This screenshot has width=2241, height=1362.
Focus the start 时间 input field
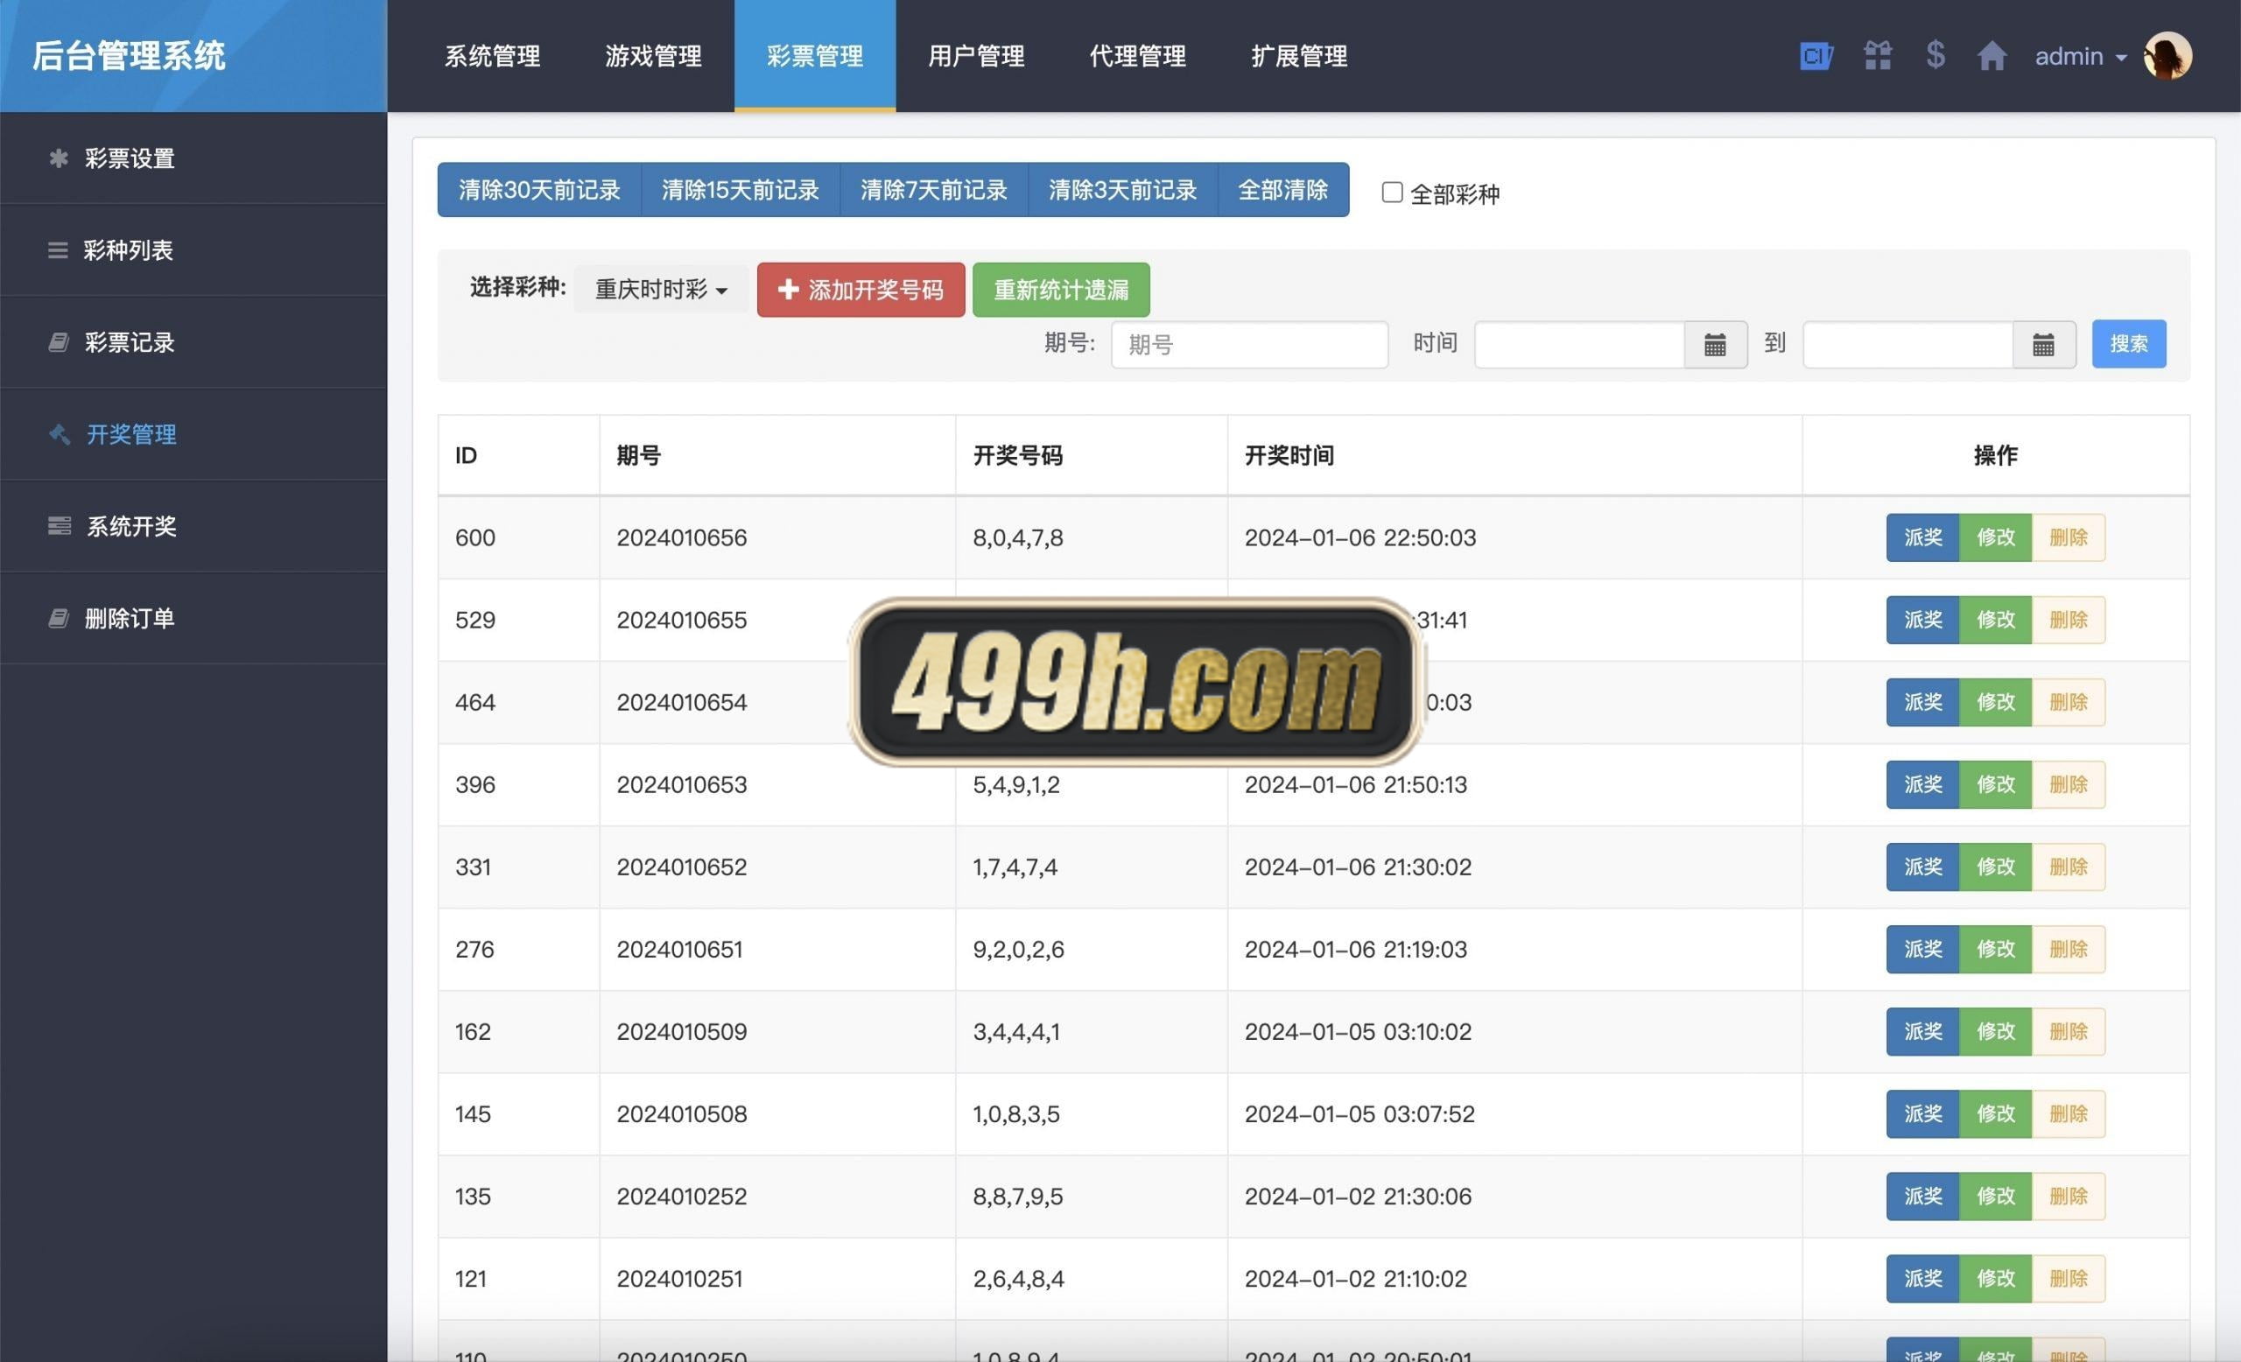click(x=1579, y=345)
